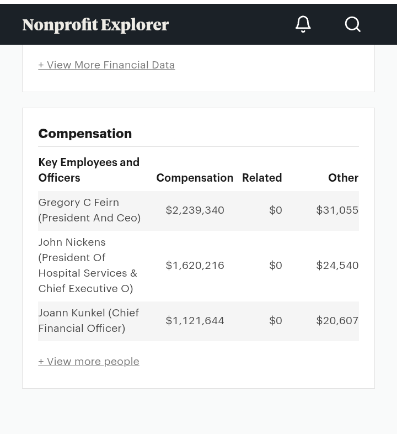Click the $20,607 other compensation amount
The image size is (397, 434).
pos(337,320)
